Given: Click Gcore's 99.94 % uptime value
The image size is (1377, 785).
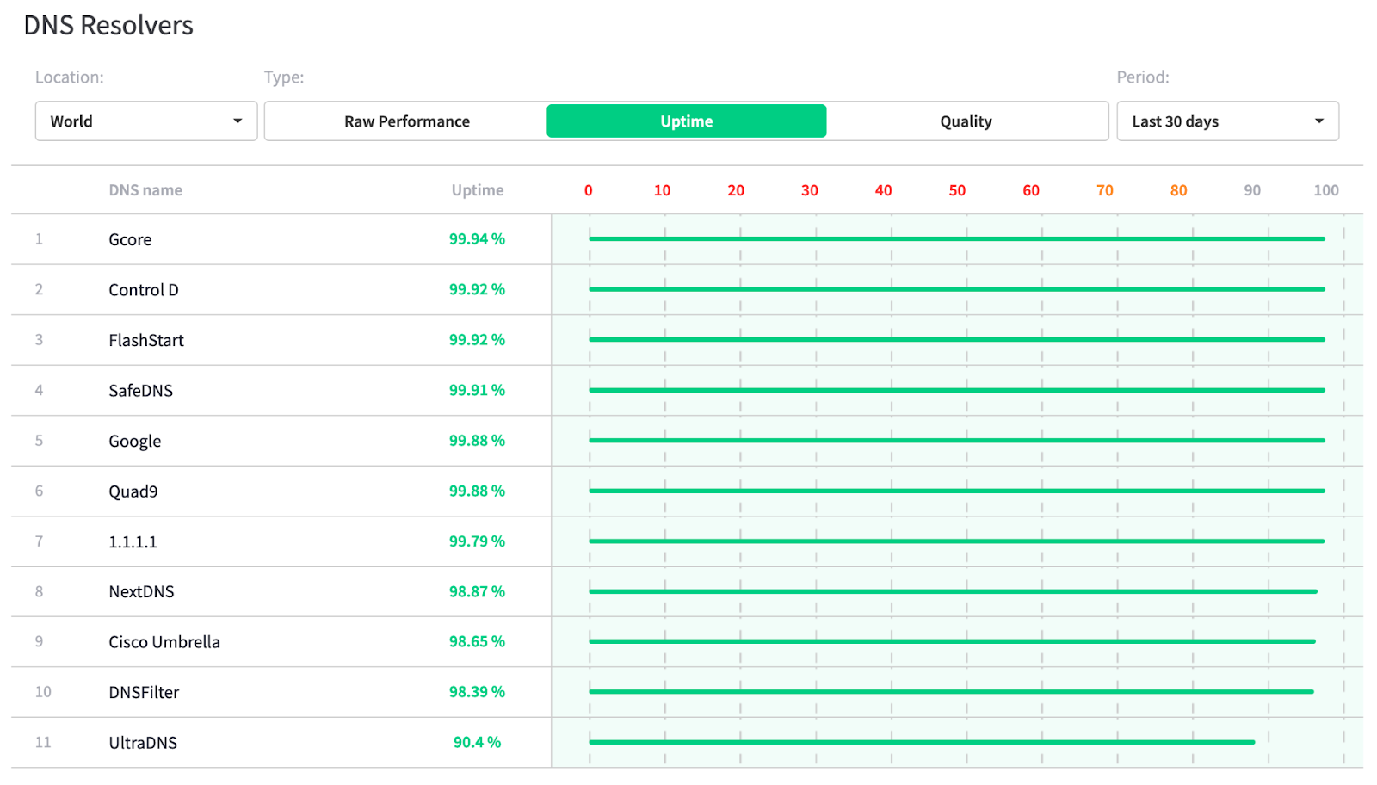Looking at the screenshot, I should (x=477, y=239).
